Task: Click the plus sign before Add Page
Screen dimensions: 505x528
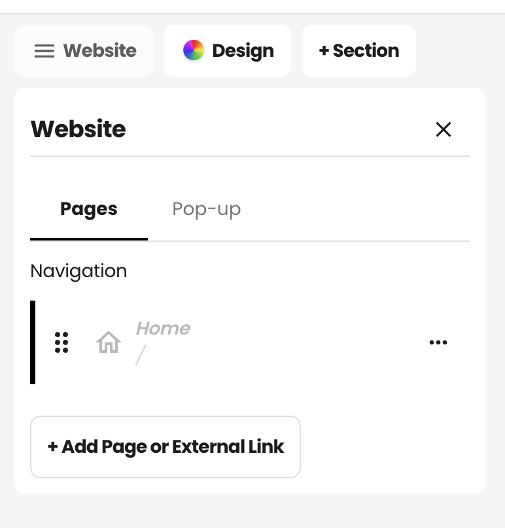Action: click(52, 447)
